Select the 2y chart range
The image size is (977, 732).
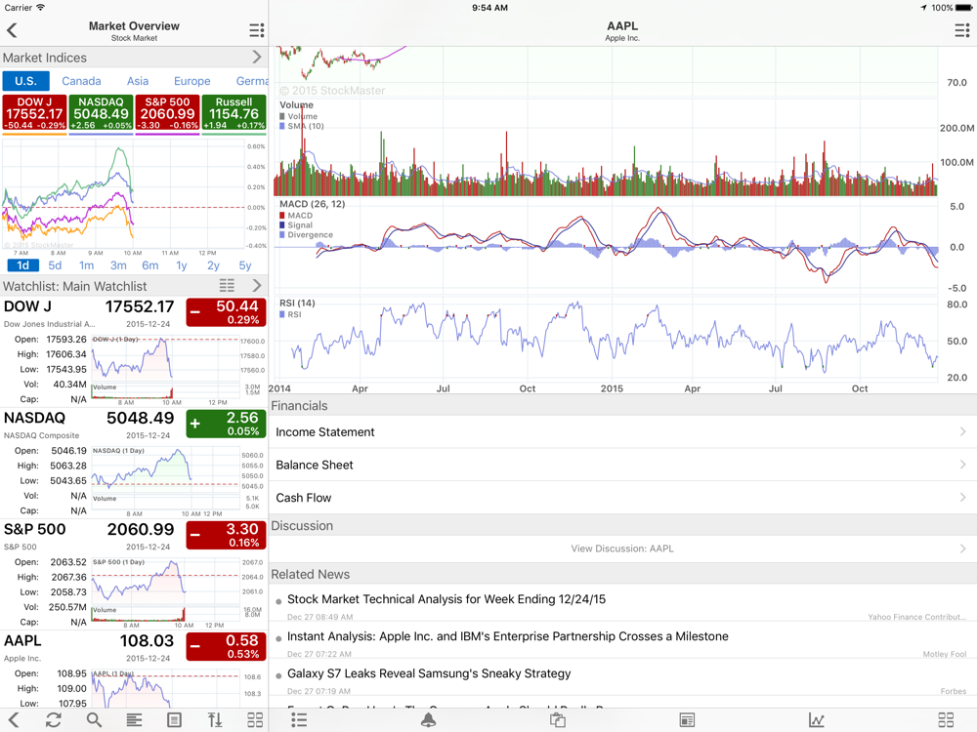[213, 265]
